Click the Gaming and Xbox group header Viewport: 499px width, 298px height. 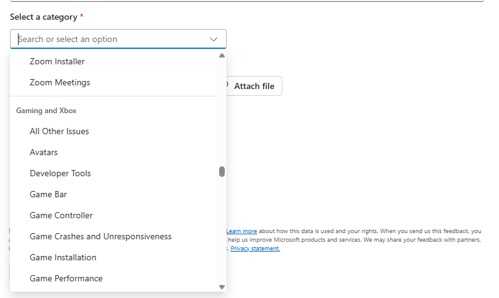pos(46,111)
